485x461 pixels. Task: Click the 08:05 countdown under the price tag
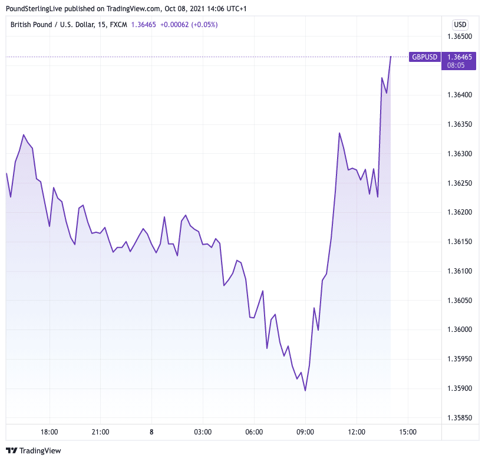tap(456, 65)
